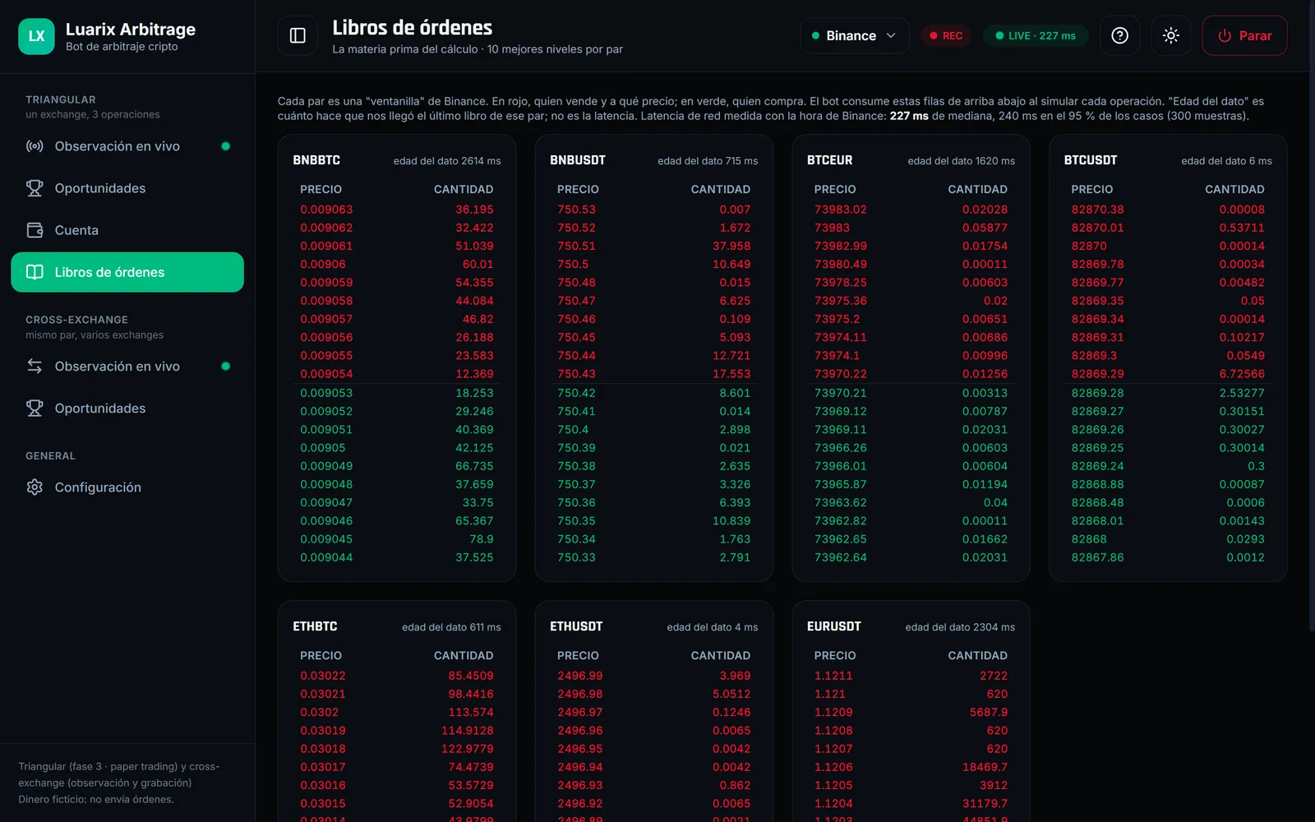Click the REC recording indicator
This screenshot has height=822, width=1315.
point(946,35)
